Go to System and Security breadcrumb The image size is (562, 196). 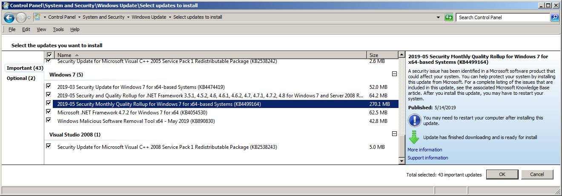103,17
